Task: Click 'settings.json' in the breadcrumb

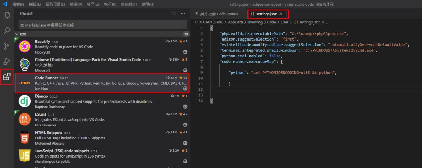Action: (309, 22)
